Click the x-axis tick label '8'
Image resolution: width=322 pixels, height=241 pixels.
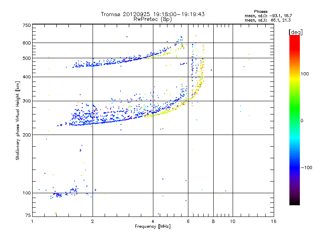(x=213, y=221)
